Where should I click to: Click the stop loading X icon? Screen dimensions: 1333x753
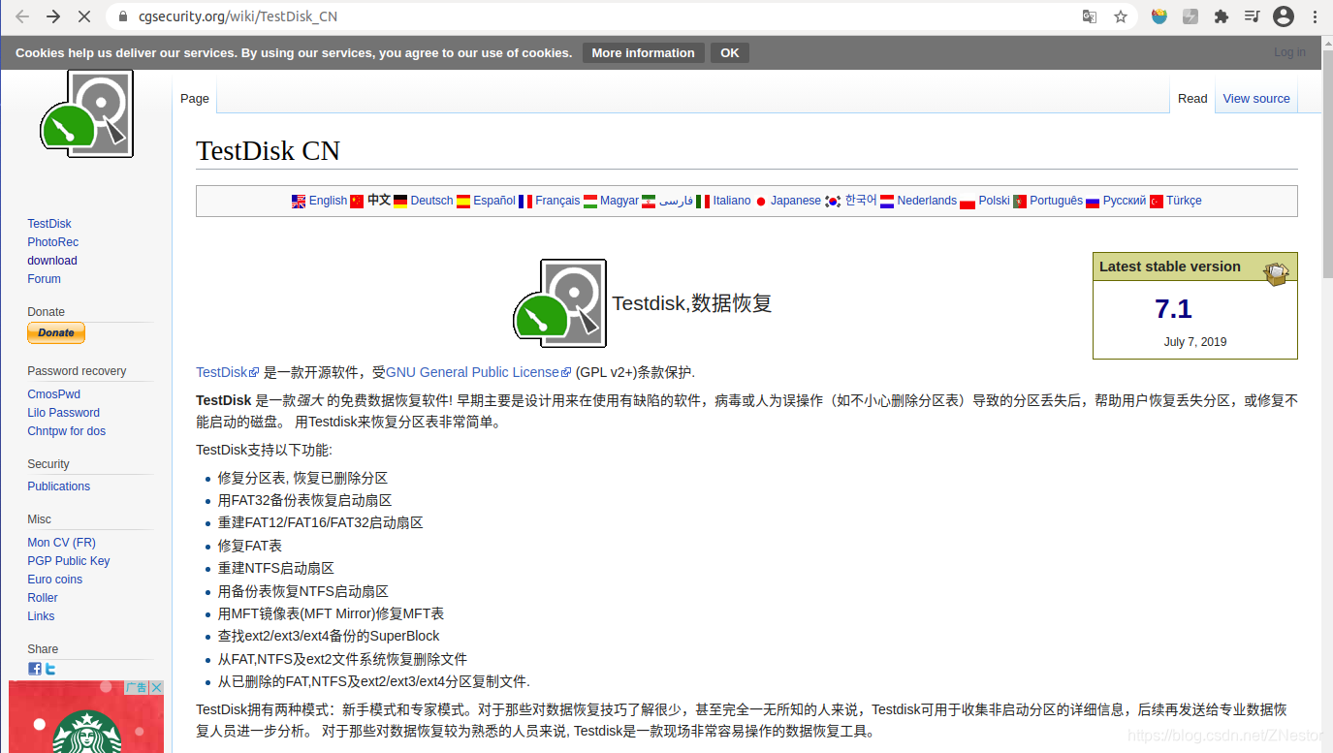pos(85,16)
